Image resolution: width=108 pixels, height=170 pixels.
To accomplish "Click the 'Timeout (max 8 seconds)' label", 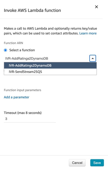I will coord(23,113).
